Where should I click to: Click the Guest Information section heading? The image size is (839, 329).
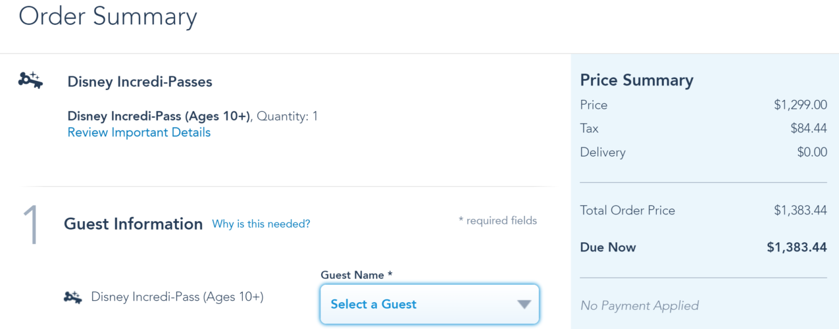tap(133, 224)
